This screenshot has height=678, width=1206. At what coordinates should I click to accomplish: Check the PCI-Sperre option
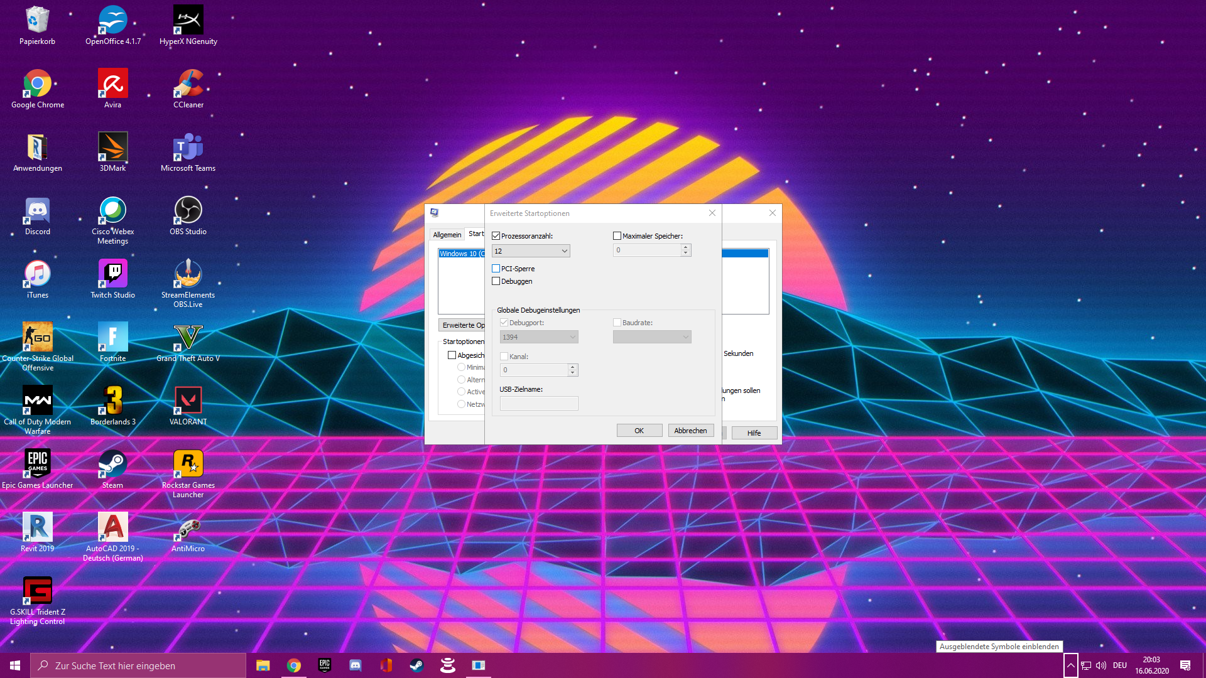click(496, 269)
